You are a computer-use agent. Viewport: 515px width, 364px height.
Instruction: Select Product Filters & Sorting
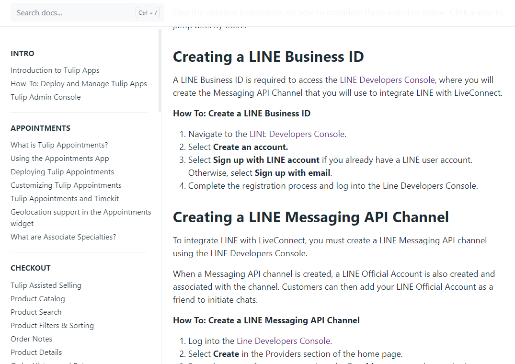(52, 326)
